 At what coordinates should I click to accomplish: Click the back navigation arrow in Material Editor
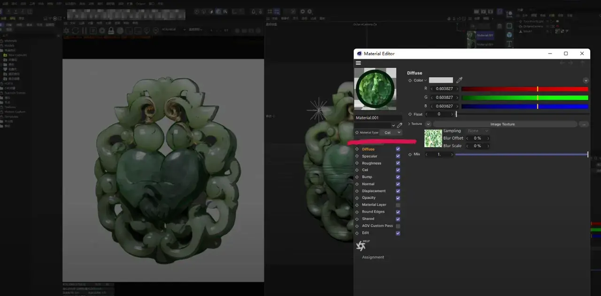[x=562, y=62]
